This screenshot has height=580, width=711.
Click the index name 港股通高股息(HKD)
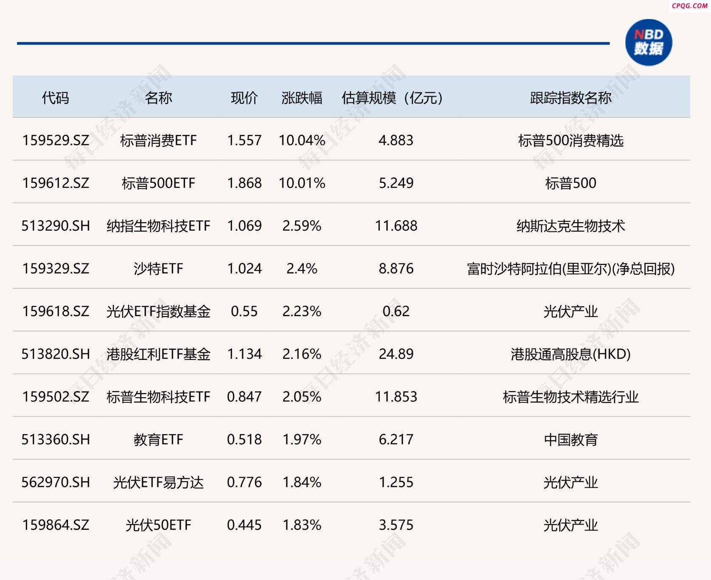click(571, 354)
